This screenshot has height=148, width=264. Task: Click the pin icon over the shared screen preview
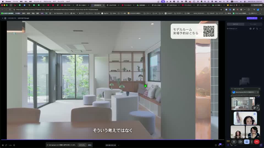[255, 108]
